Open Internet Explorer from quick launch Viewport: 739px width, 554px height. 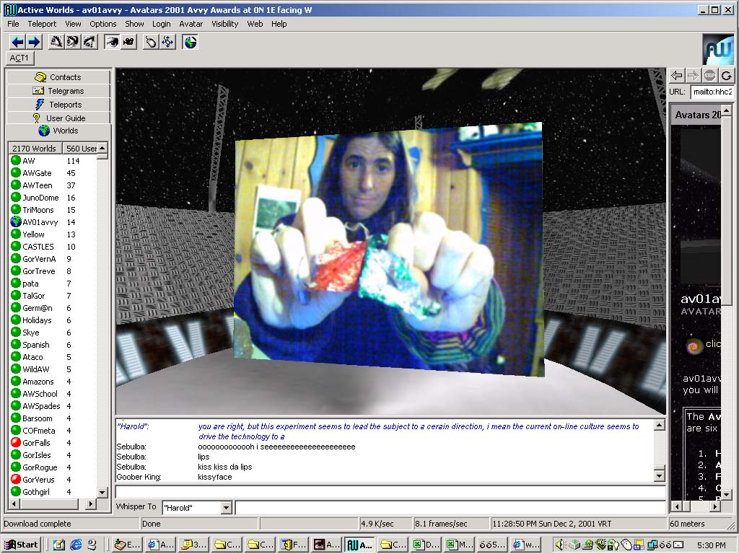(x=76, y=545)
